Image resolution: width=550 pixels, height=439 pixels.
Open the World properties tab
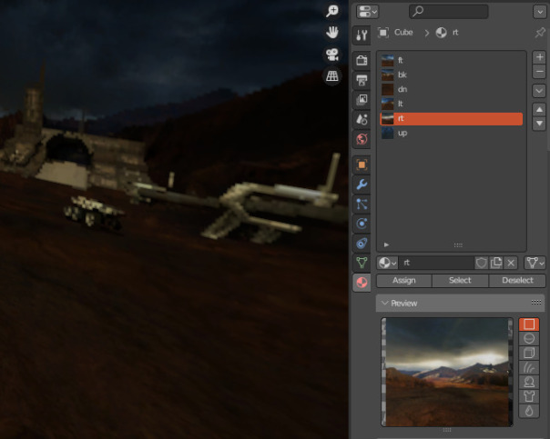coord(362,139)
